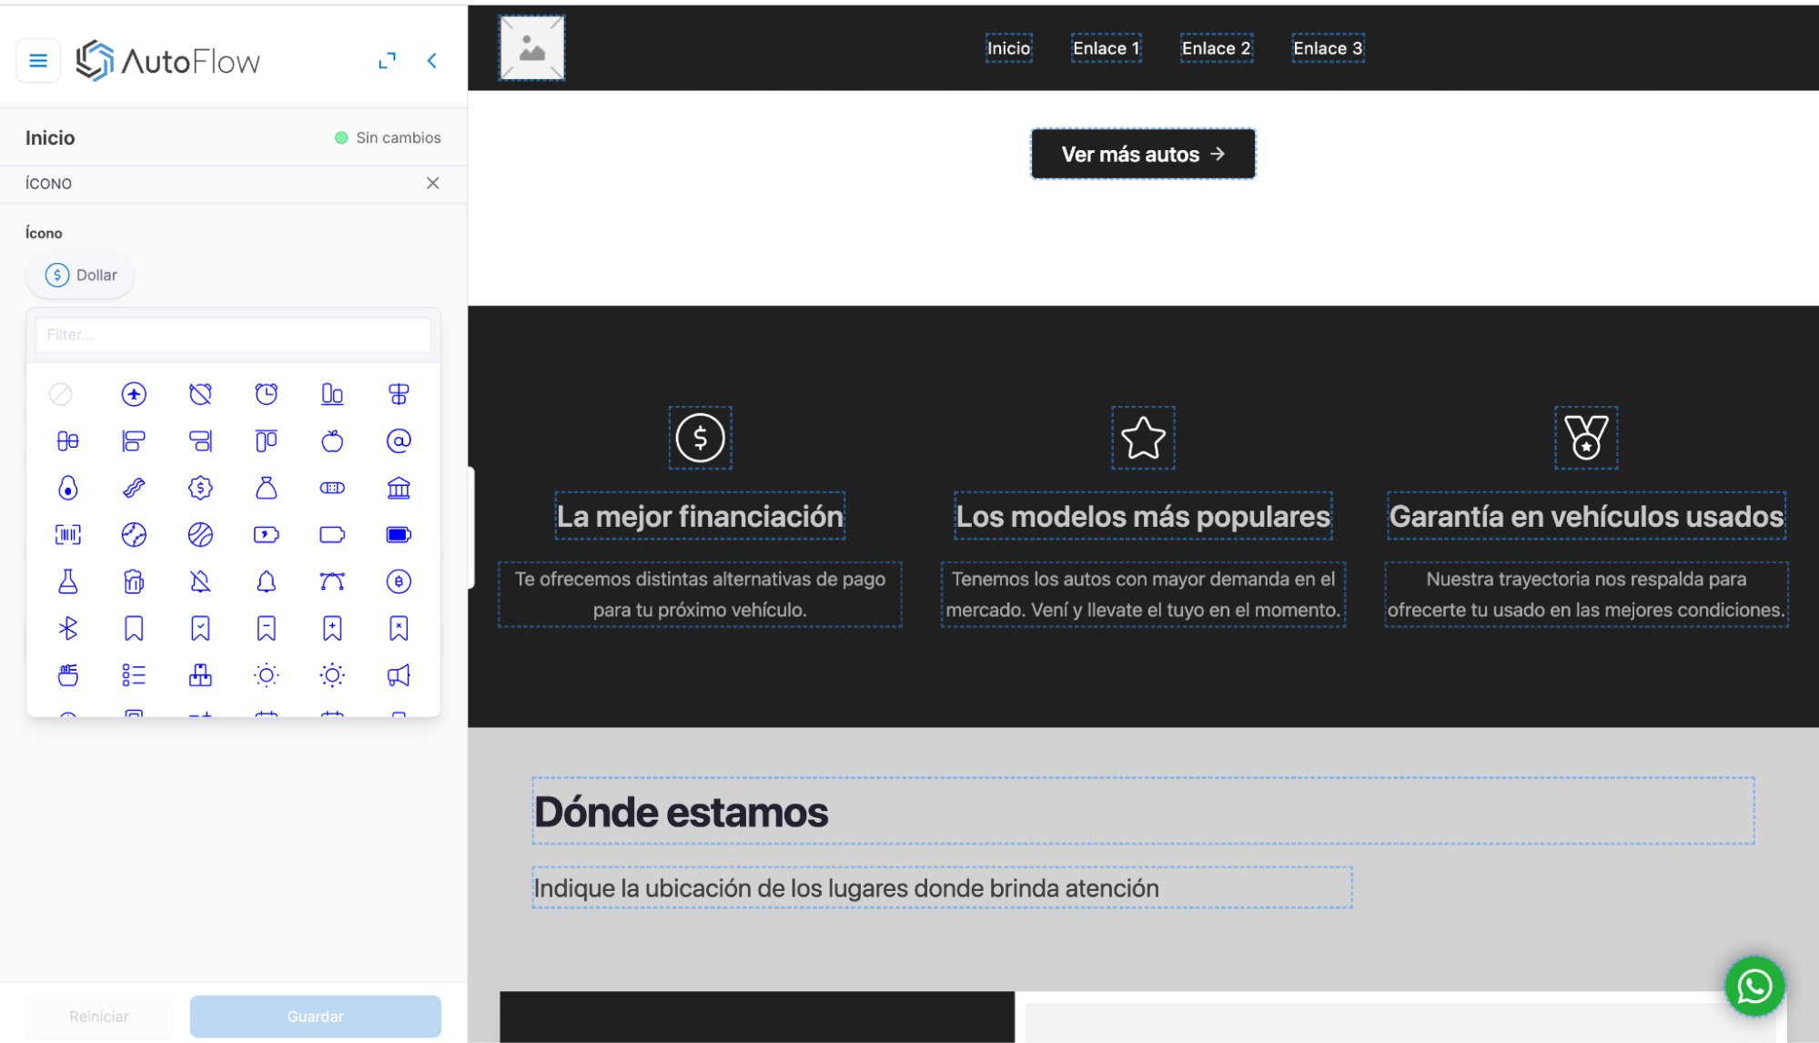Pick the bookmark icon with plus sign
This screenshot has width=1819, height=1043.
point(333,629)
